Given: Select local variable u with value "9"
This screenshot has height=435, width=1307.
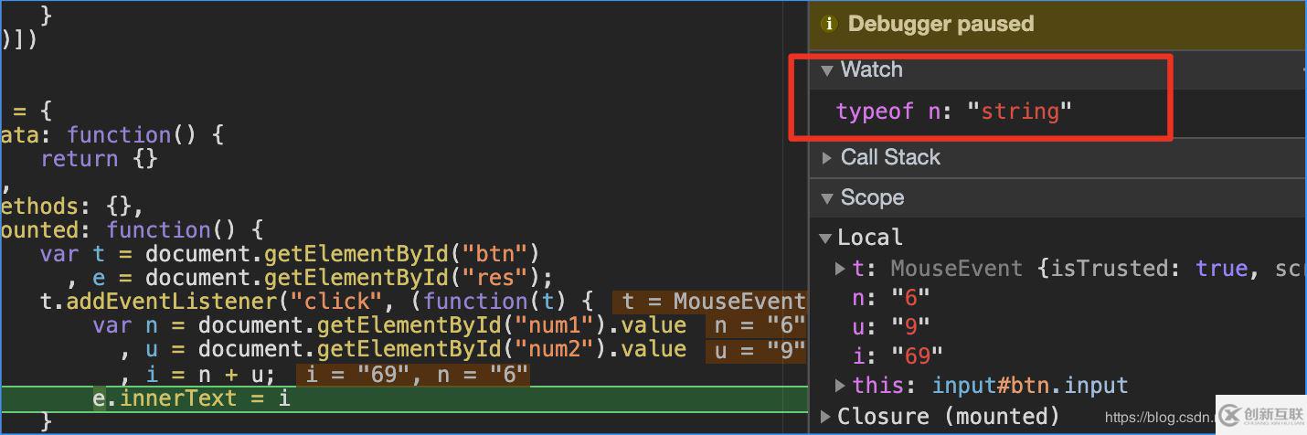Looking at the screenshot, I should point(890,325).
